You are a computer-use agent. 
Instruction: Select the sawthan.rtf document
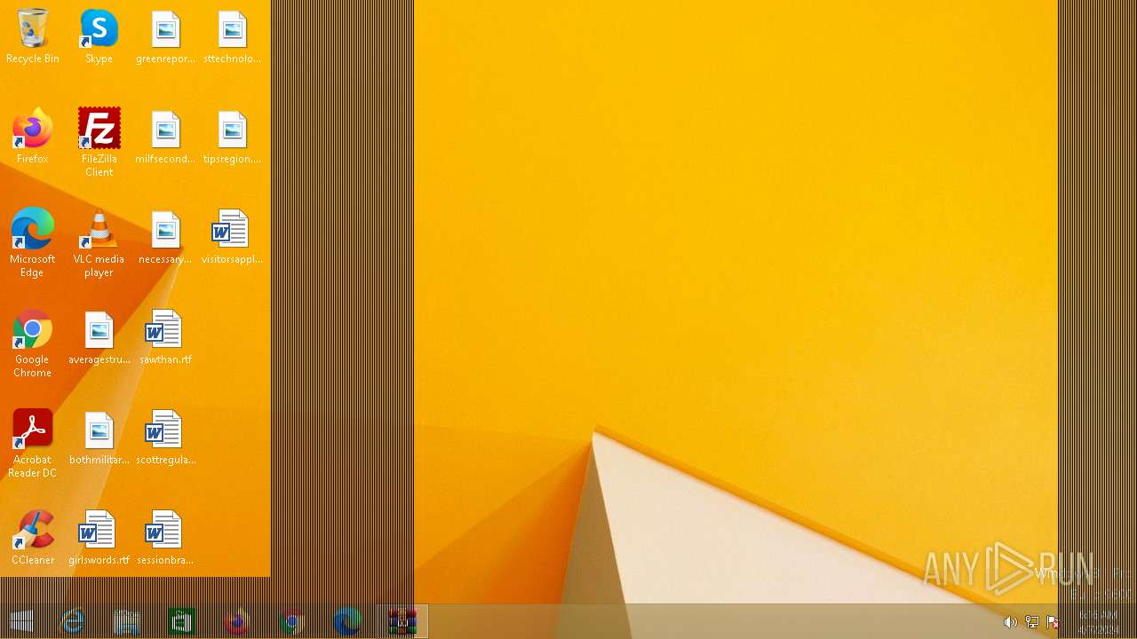pos(165,337)
